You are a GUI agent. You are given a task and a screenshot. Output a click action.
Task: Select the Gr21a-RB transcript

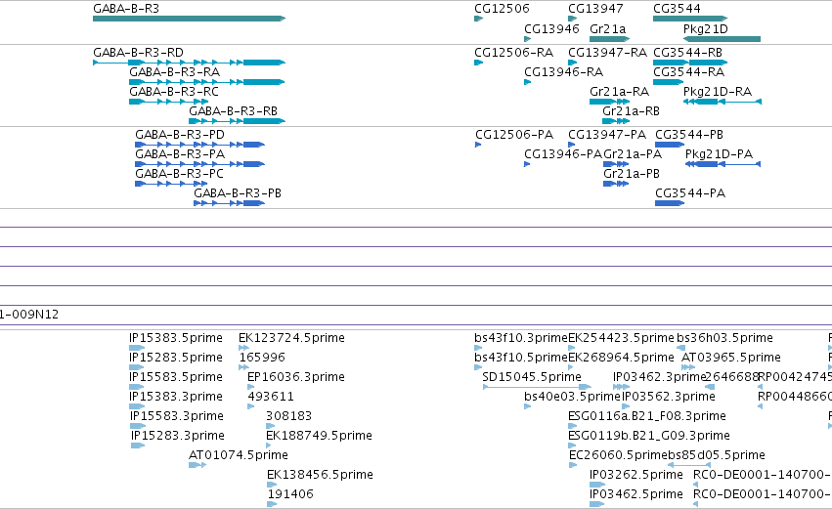(616, 121)
